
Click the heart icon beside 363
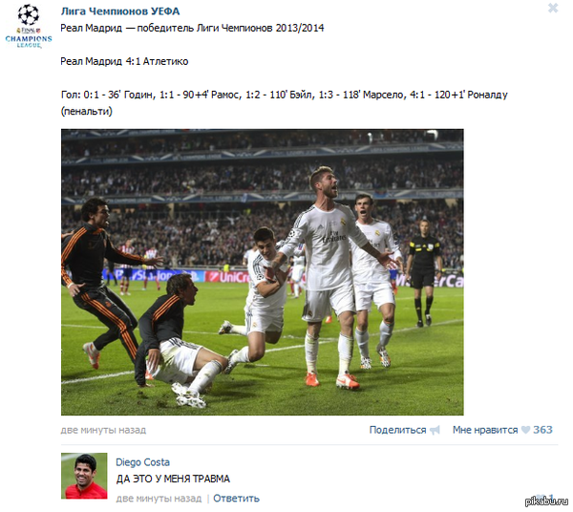tap(525, 430)
